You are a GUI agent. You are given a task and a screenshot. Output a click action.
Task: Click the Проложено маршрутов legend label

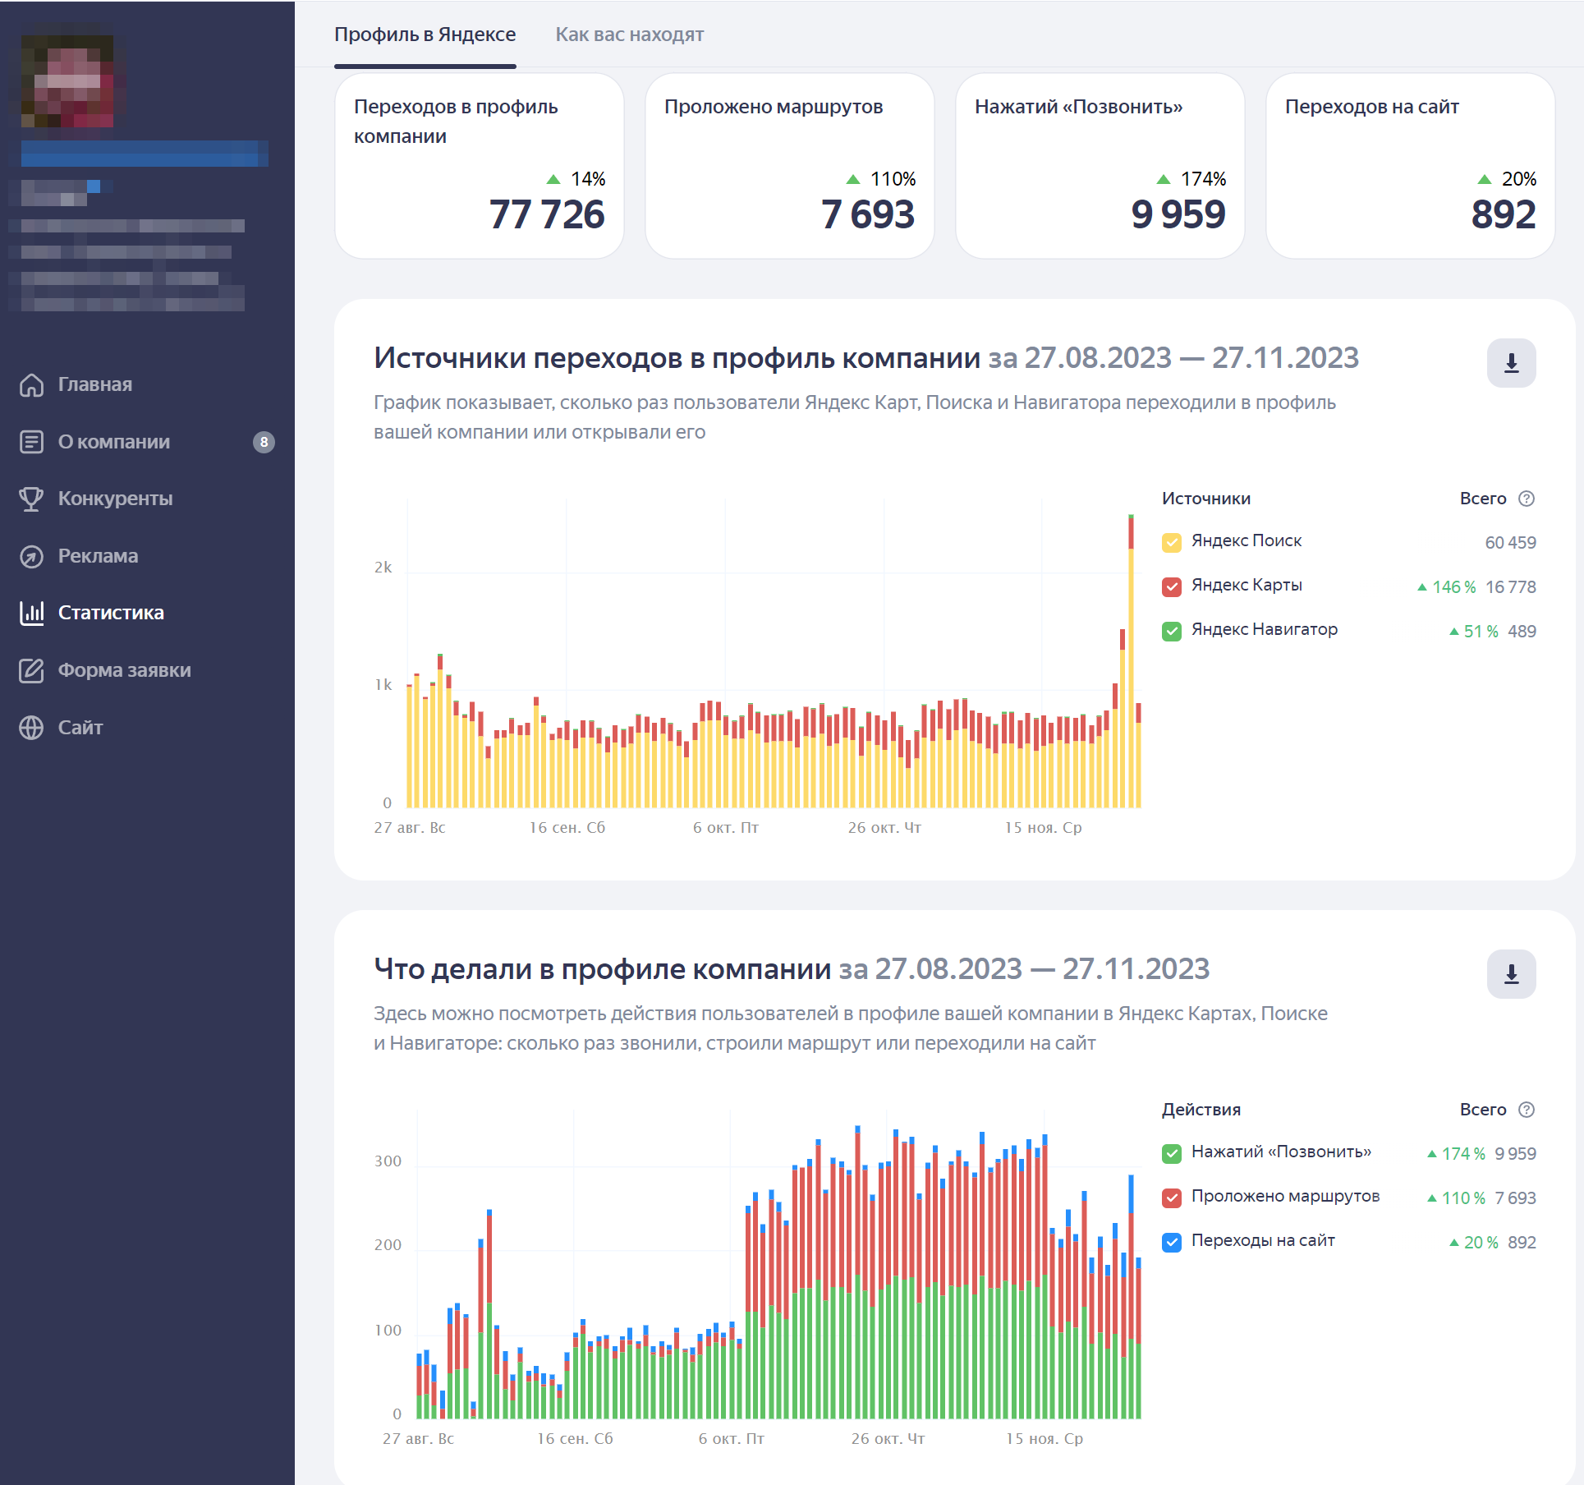click(x=1285, y=1196)
